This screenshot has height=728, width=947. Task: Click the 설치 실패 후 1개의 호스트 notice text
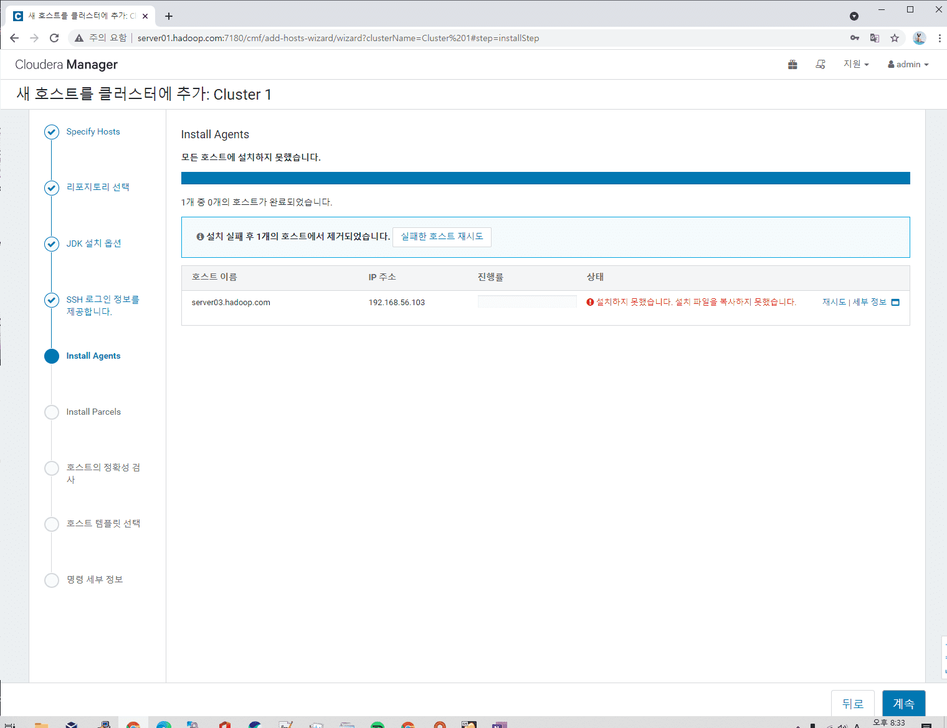click(298, 237)
